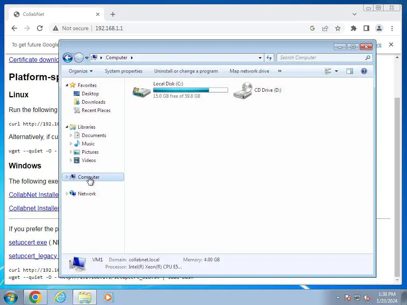The width and height of the screenshot is (407, 305).
Task: Toggle Chrome side panel icon
Action: (x=366, y=28)
